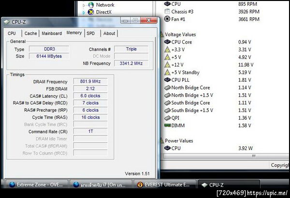Click the QPI voltage icon

pyautogui.click(x=167, y=118)
